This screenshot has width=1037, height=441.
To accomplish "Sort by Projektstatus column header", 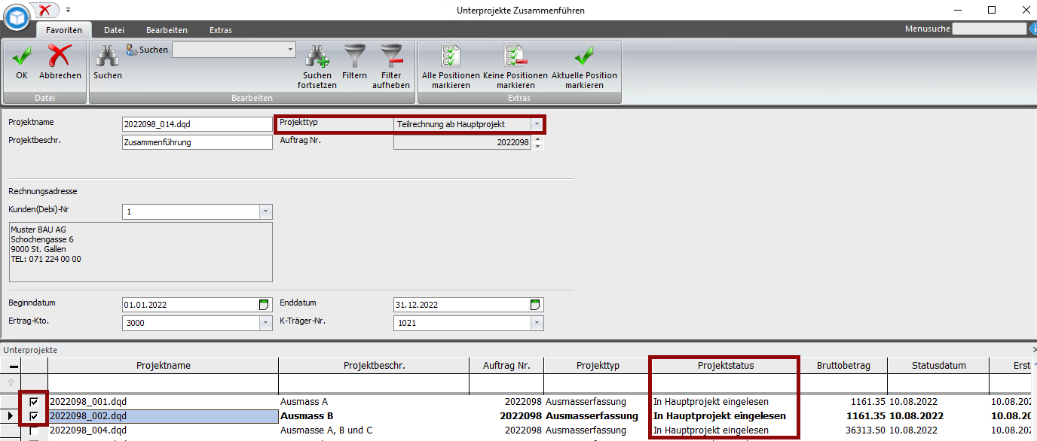I will tap(724, 366).
